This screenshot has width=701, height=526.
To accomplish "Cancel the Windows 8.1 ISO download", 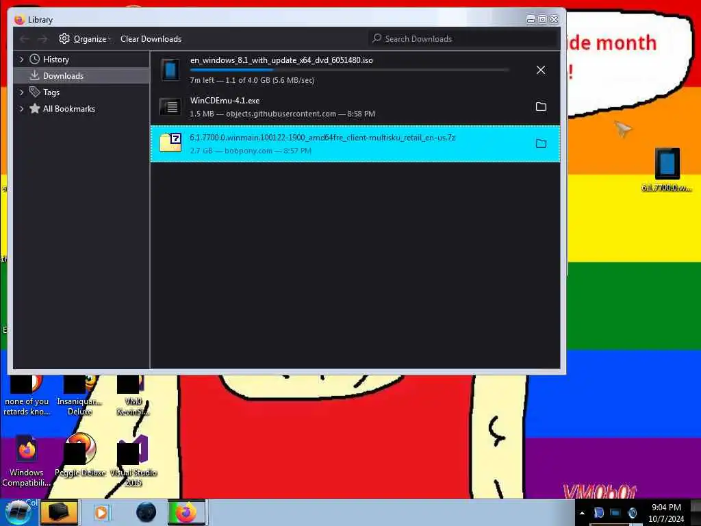I will tap(541, 70).
